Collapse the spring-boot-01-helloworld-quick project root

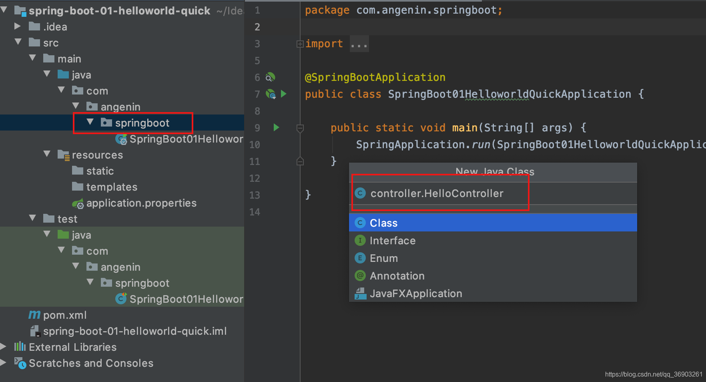coord(4,10)
